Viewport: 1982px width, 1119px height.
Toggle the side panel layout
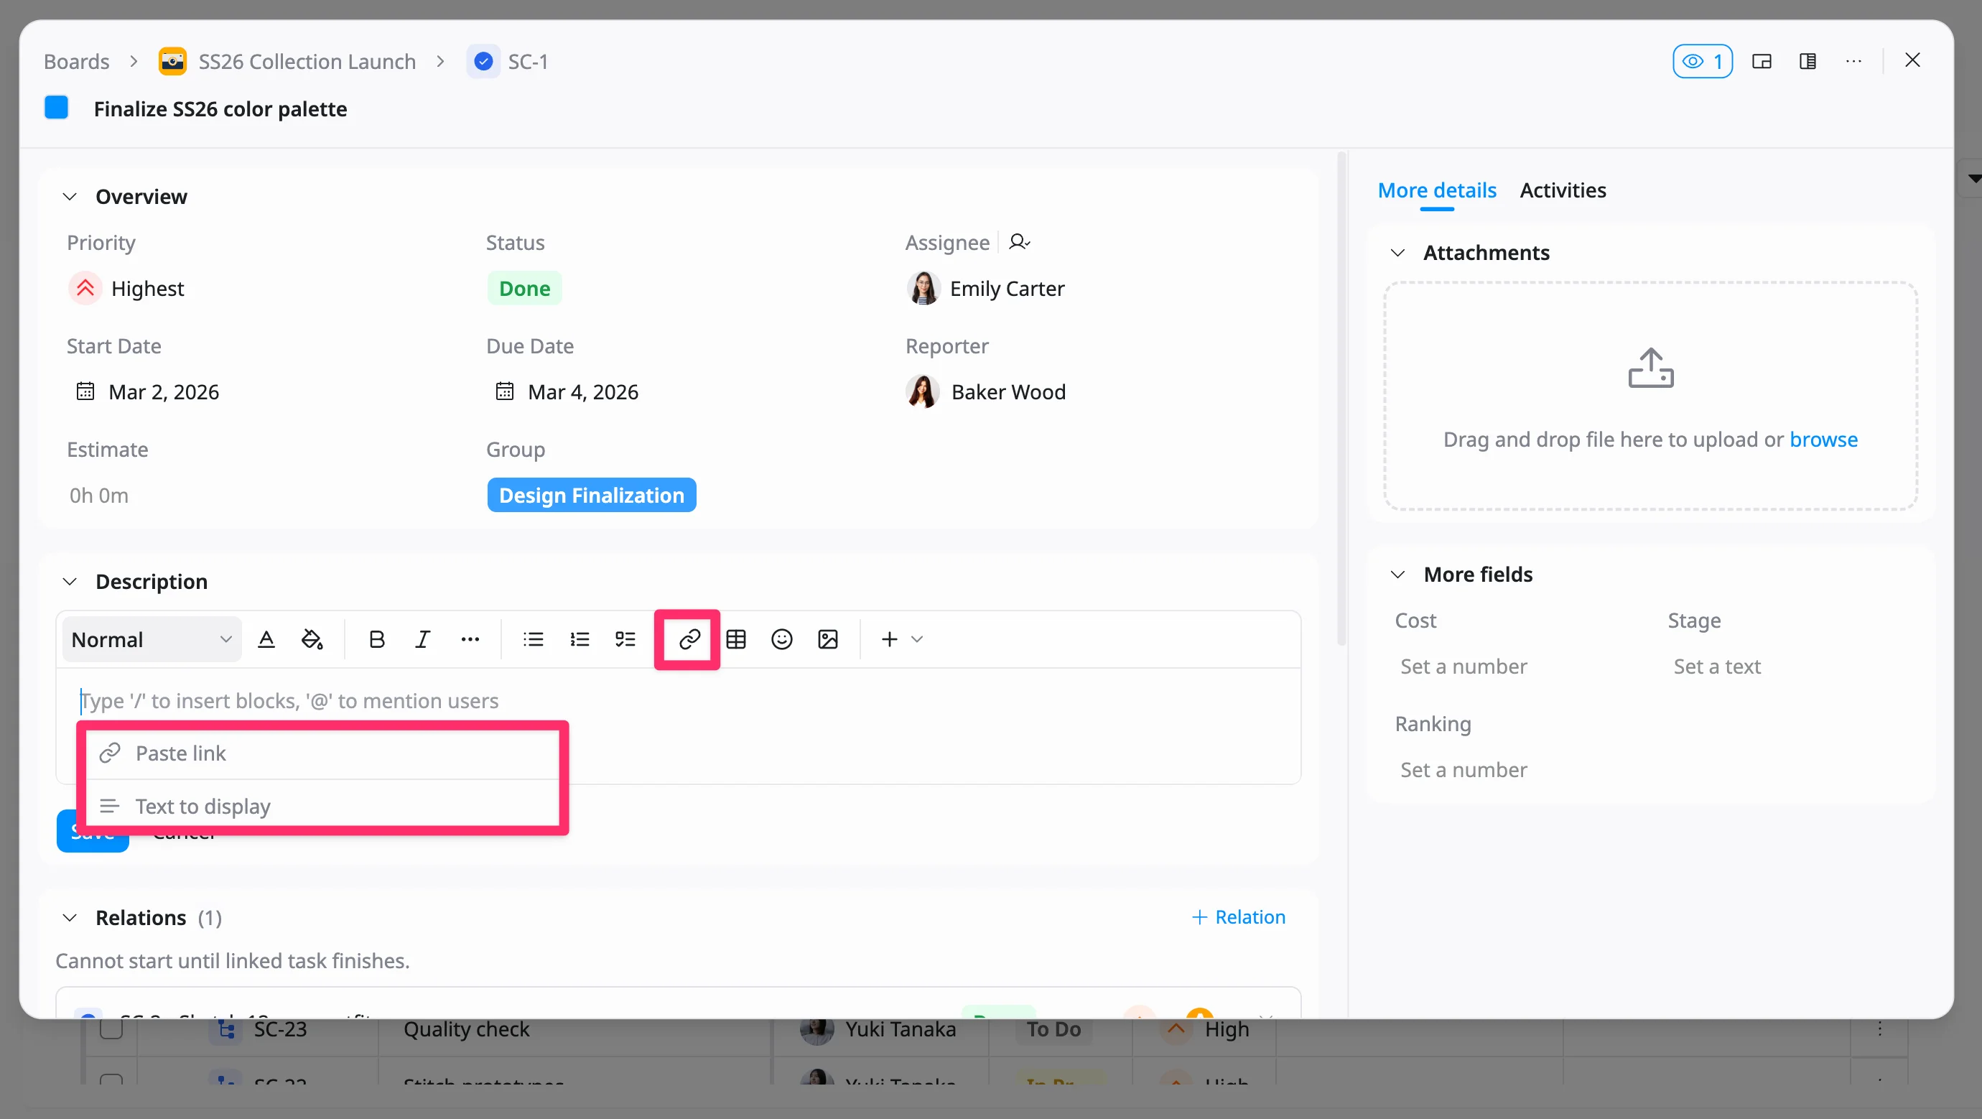[x=1808, y=62]
